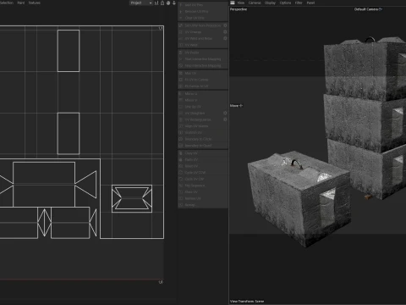Click the Clear UV Pins icon
The image size is (406, 305).
tap(181, 18)
